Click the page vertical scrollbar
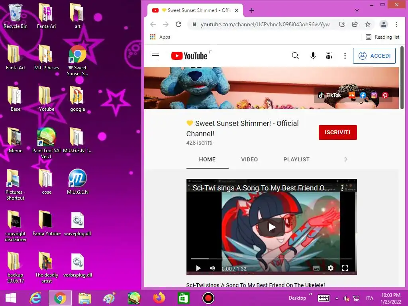Image resolution: width=408 pixels, height=306 pixels. click(x=402, y=78)
